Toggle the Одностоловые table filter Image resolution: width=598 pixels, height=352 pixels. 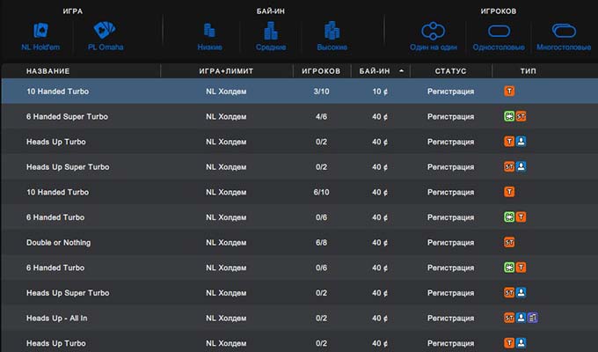(x=499, y=31)
